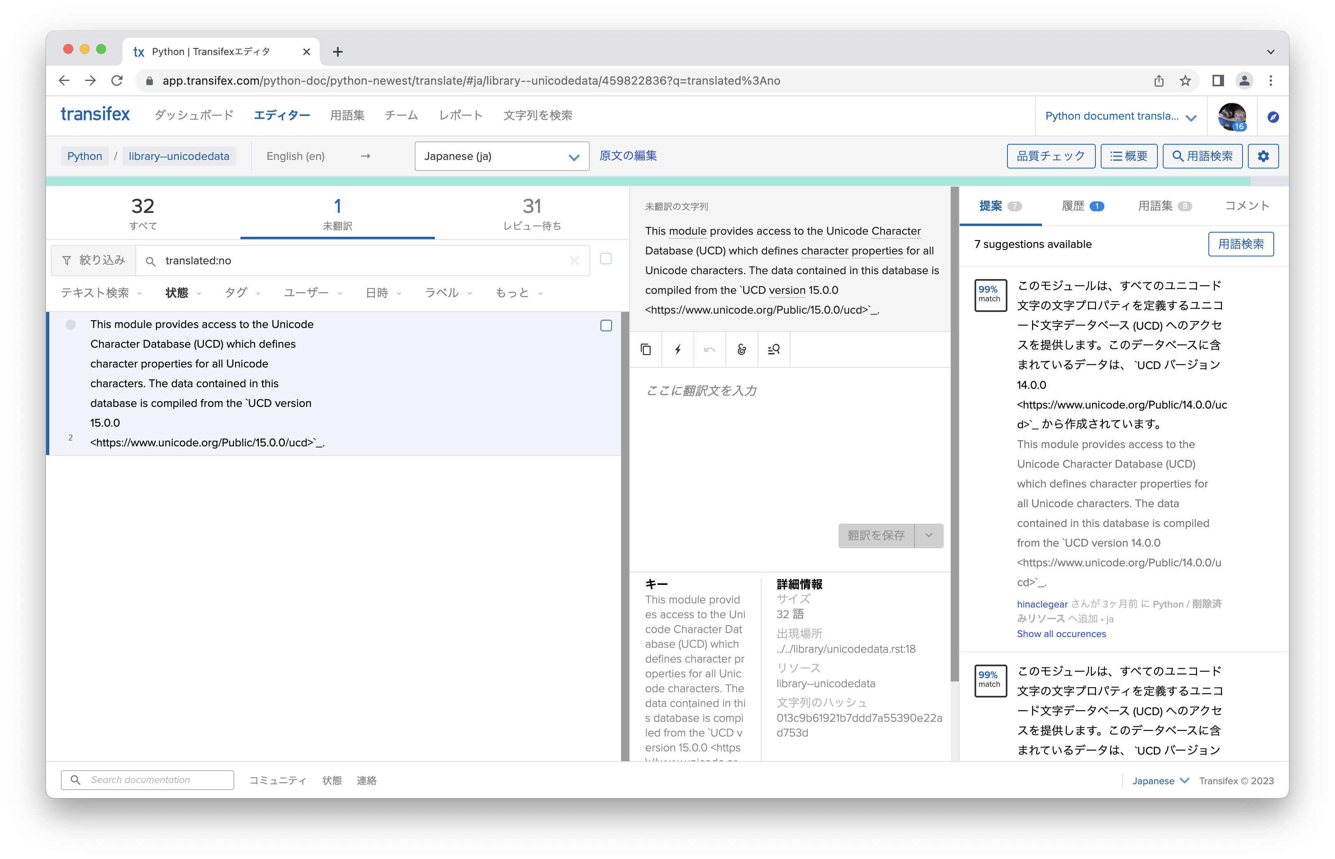1335x859 pixels.
Task: Click the grey status circle of string
Action: pyautogui.click(x=71, y=325)
